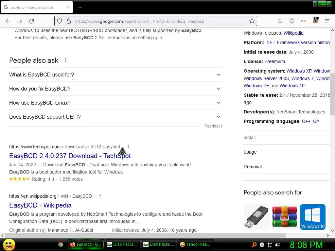The image size is (335, 251).
Task: Expand the Removal section
Action: (x=287, y=167)
